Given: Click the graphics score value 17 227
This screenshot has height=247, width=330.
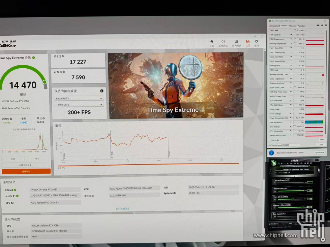Looking at the screenshot, I should click(x=78, y=62).
